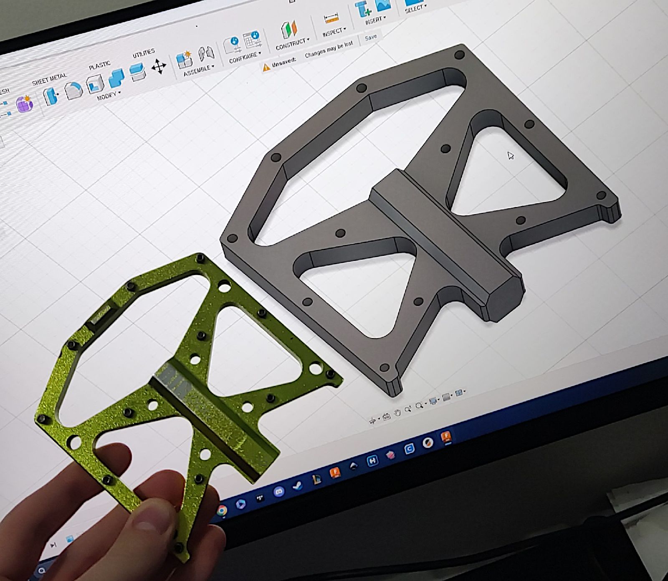This screenshot has height=581, width=668.
Task: Switch to the PLASTIC tab
Action: tap(100, 65)
